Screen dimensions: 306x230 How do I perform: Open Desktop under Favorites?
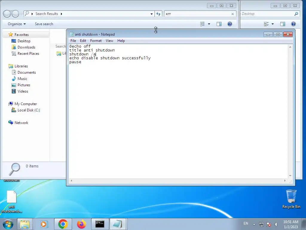pos(24,41)
